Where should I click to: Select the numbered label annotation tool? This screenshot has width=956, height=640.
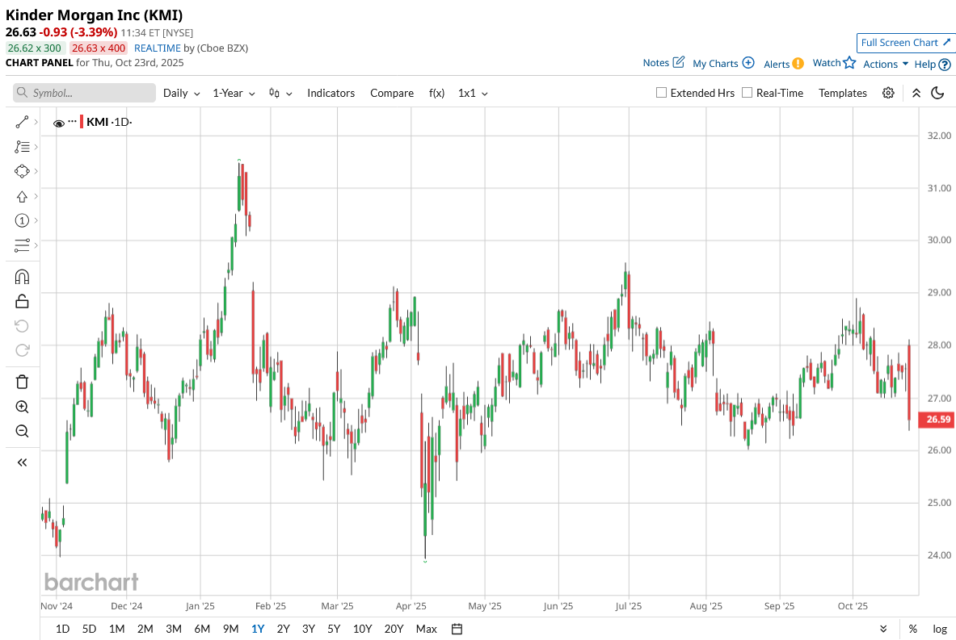pyautogui.click(x=22, y=220)
